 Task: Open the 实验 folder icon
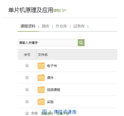click(x=41, y=102)
